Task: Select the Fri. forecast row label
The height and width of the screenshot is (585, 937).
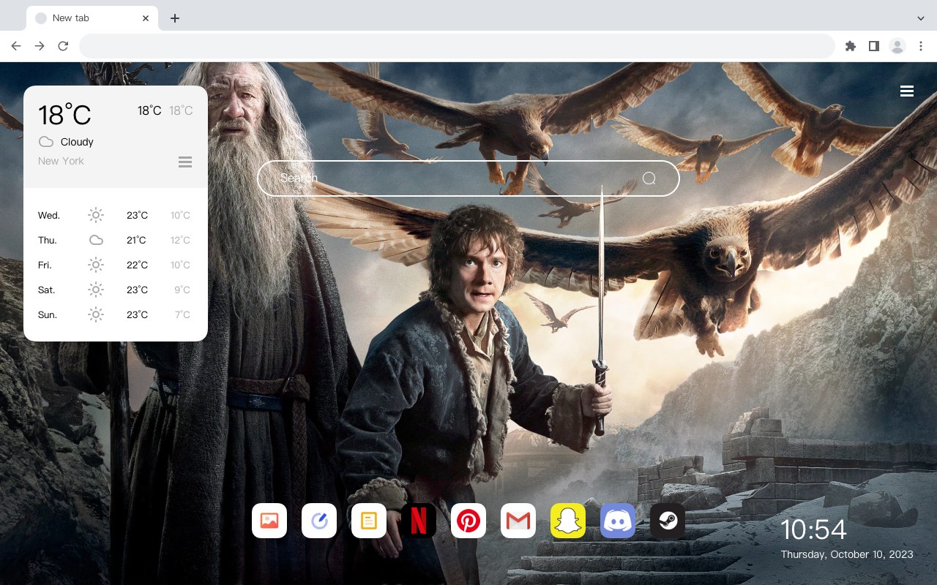Action: (x=45, y=265)
